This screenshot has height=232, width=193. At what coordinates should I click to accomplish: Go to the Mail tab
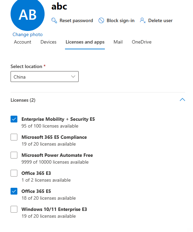[118, 42]
